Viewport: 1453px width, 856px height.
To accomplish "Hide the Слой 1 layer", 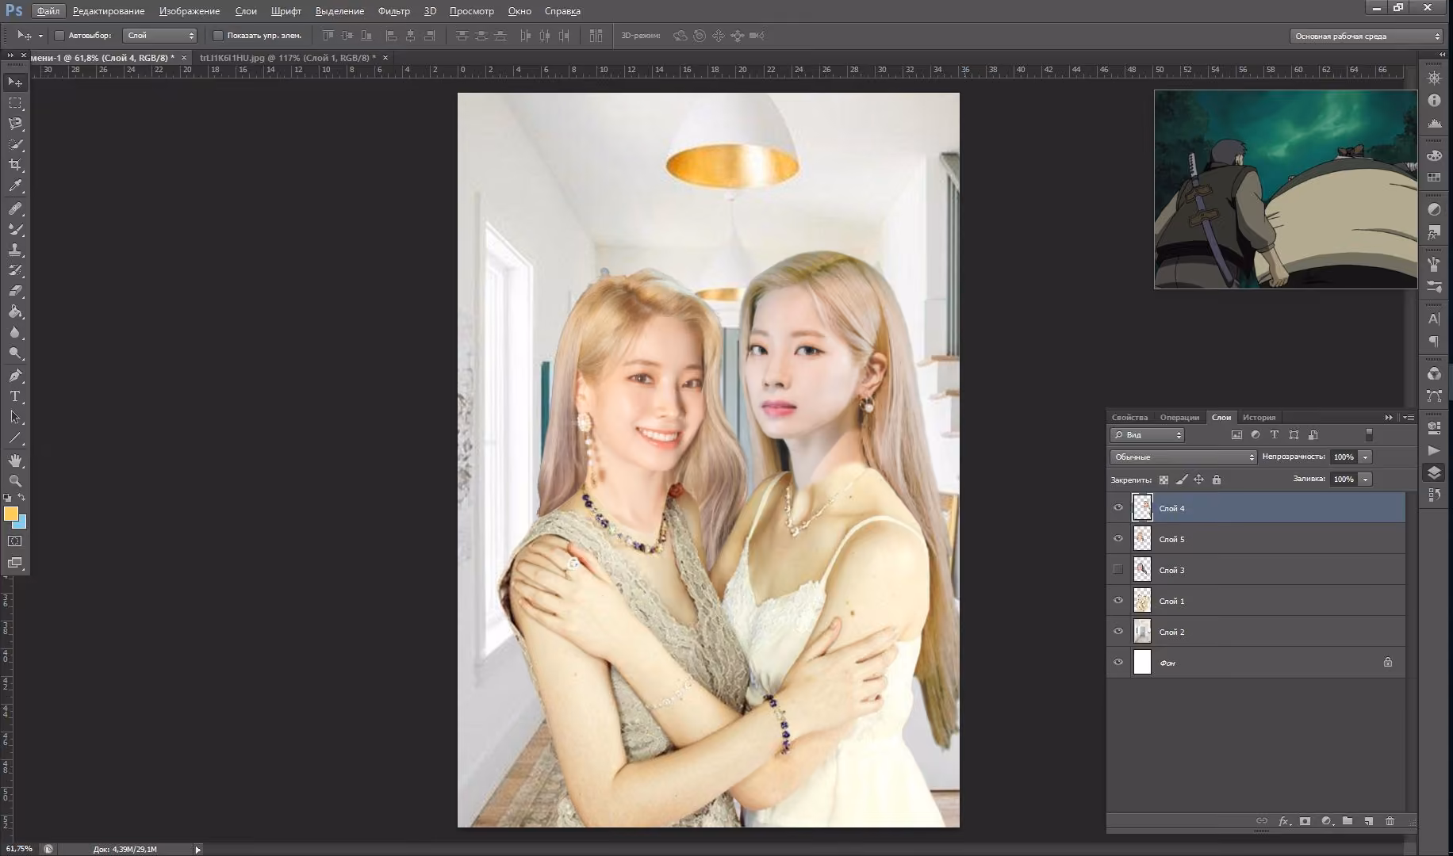I will [x=1118, y=601].
